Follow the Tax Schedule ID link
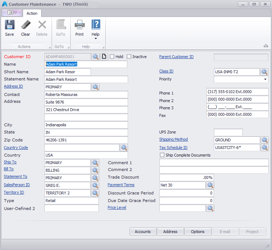Image resolution: width=272 pixels, height=250 pixels. pyautogui.click(x=173, y=148)
